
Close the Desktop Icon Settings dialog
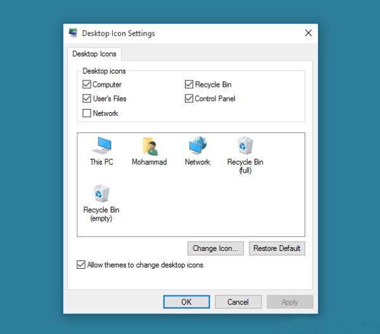point(308,33)
